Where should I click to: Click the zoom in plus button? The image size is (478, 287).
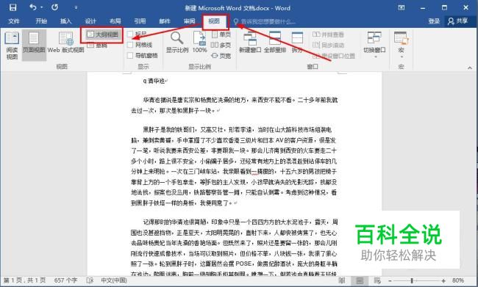443,280
